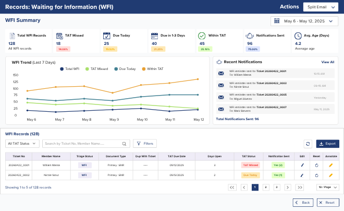
Task: Toggle Total WFI legend in trend chart
Action: tap(69, 69)
